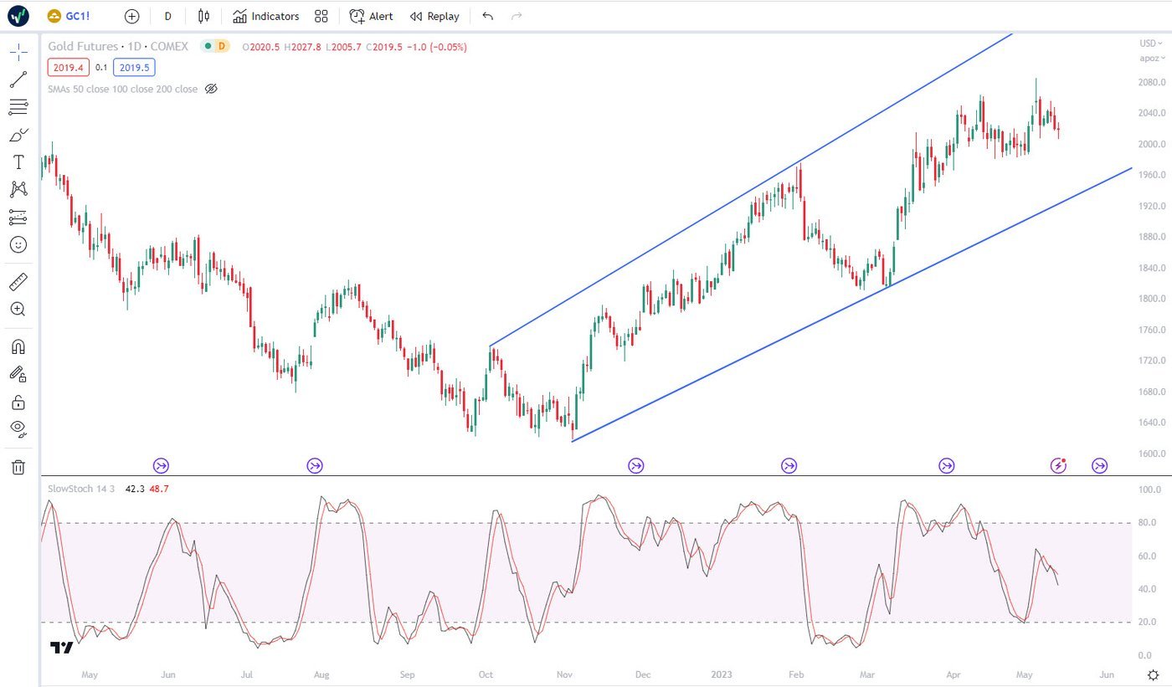
Task: Open the USD currency dropdown
Action: pos(1149,44)
